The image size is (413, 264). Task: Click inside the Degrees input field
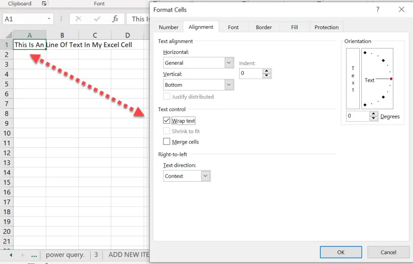[x=358, y=116]
